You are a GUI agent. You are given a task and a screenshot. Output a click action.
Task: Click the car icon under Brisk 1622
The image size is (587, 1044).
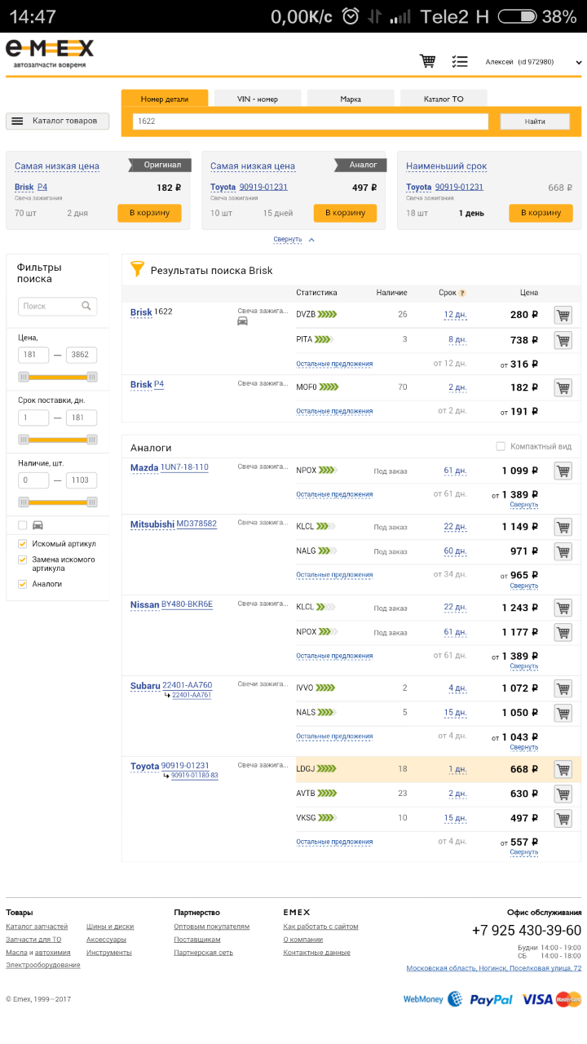point(242,321)
